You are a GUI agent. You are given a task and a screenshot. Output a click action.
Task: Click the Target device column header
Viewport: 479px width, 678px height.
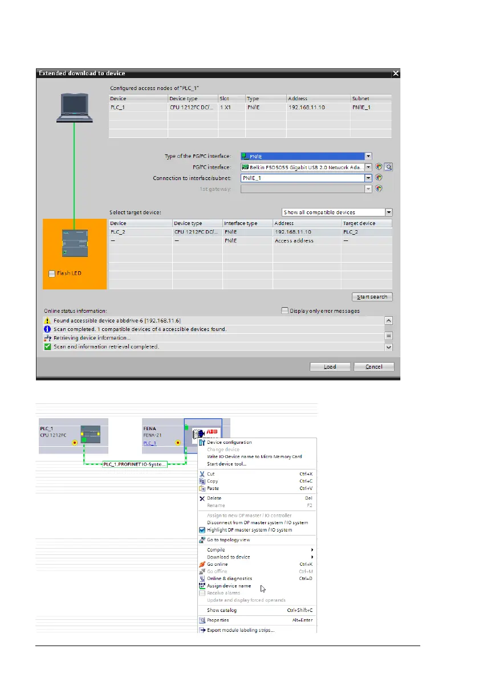pyautogui.click(x=367, y=223)
